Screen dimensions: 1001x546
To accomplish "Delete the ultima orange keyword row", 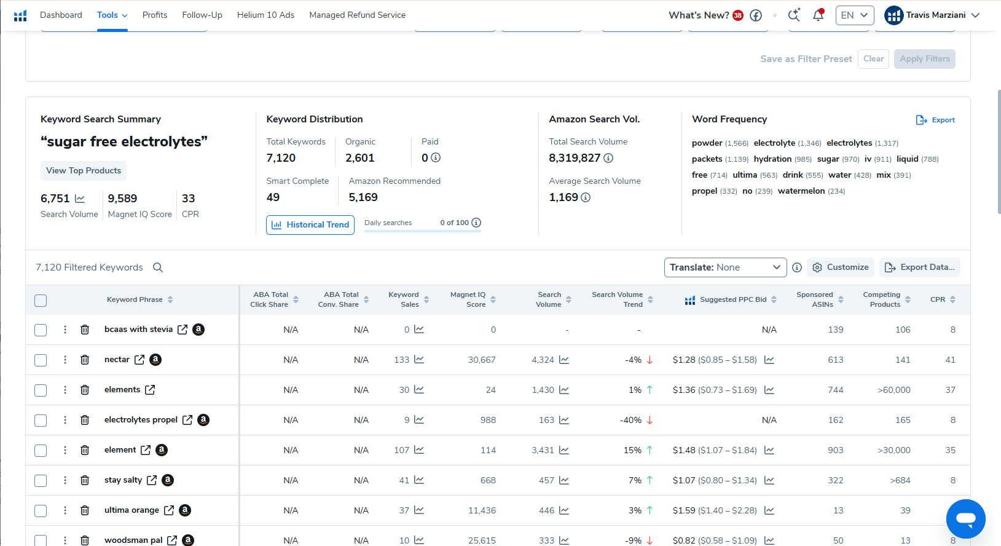I will pos(85,510).
